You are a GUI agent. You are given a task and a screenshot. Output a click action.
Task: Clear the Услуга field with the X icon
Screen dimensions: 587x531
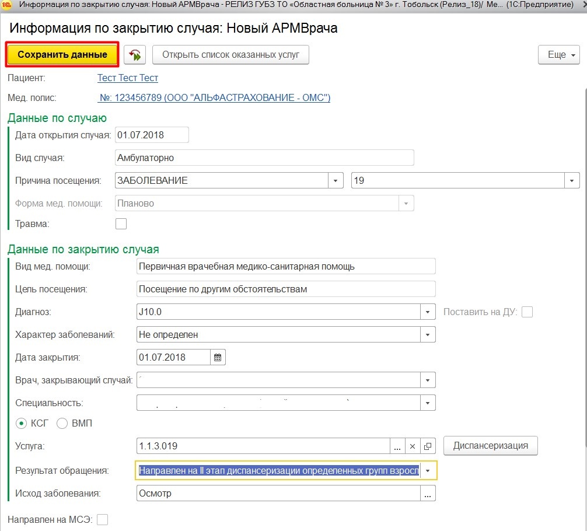(413, 446)
